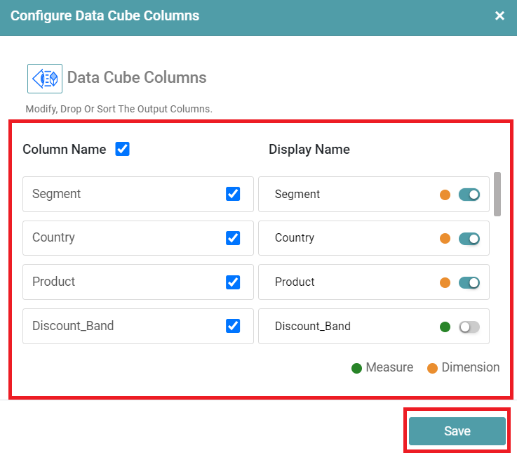Turn on the Discount_Band dimension toggle
This screenshot has width=517, height=453.
[x=469, y=327]
